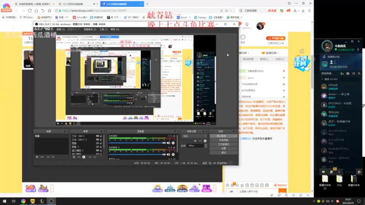Open the browser downloads icon

pyautogui.click(x=303, y=10)
